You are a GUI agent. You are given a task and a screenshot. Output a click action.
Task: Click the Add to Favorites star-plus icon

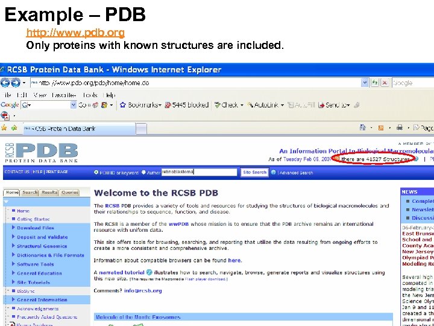pos(14,127)
